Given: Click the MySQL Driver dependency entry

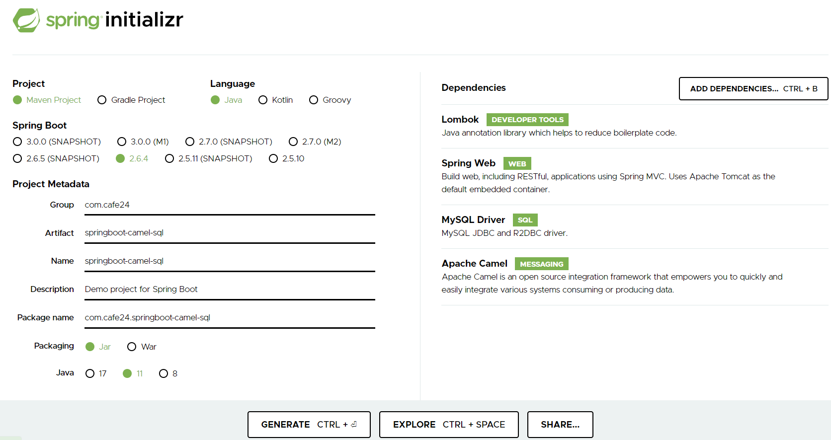Looking at the screenshot, I should click(635, 226).
